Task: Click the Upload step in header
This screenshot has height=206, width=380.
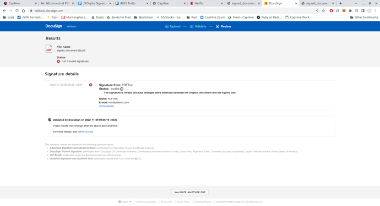Action: tap(173, 26)
